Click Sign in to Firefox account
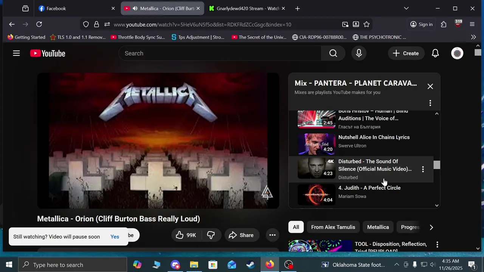The image size is (484, 272). pyautogui.click(x=421, y=24)
